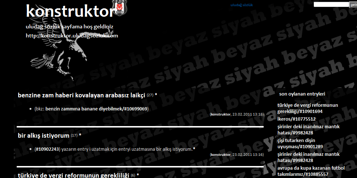Click the asterisk after benzine zam title

coord(156,95)
